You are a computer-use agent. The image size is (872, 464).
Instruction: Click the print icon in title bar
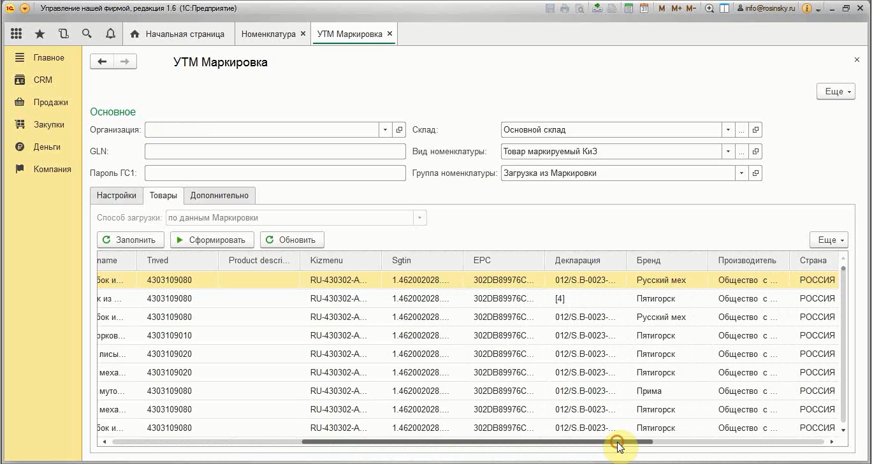coord(565,8)
